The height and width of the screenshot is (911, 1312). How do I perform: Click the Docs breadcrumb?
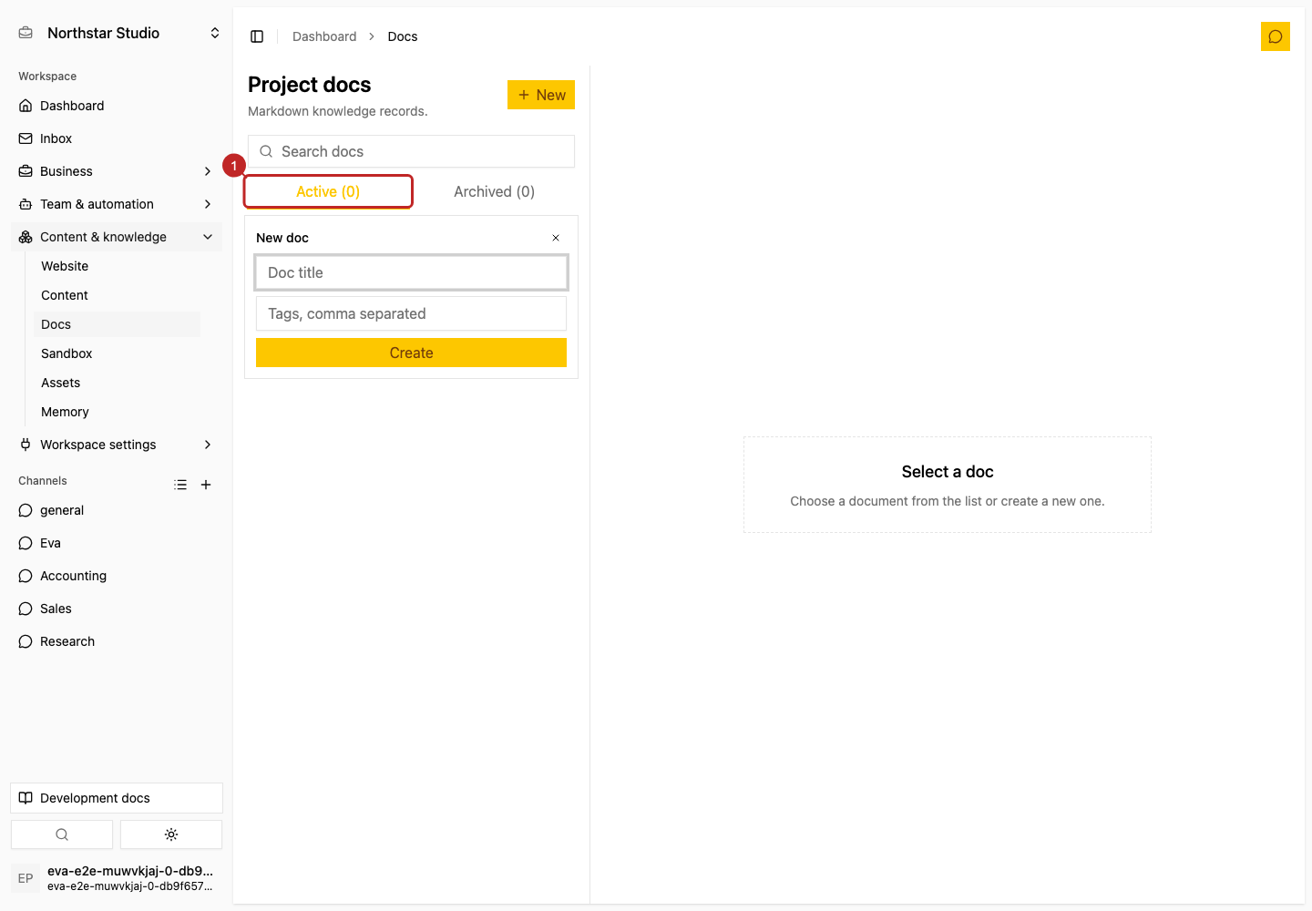[403, 36]
